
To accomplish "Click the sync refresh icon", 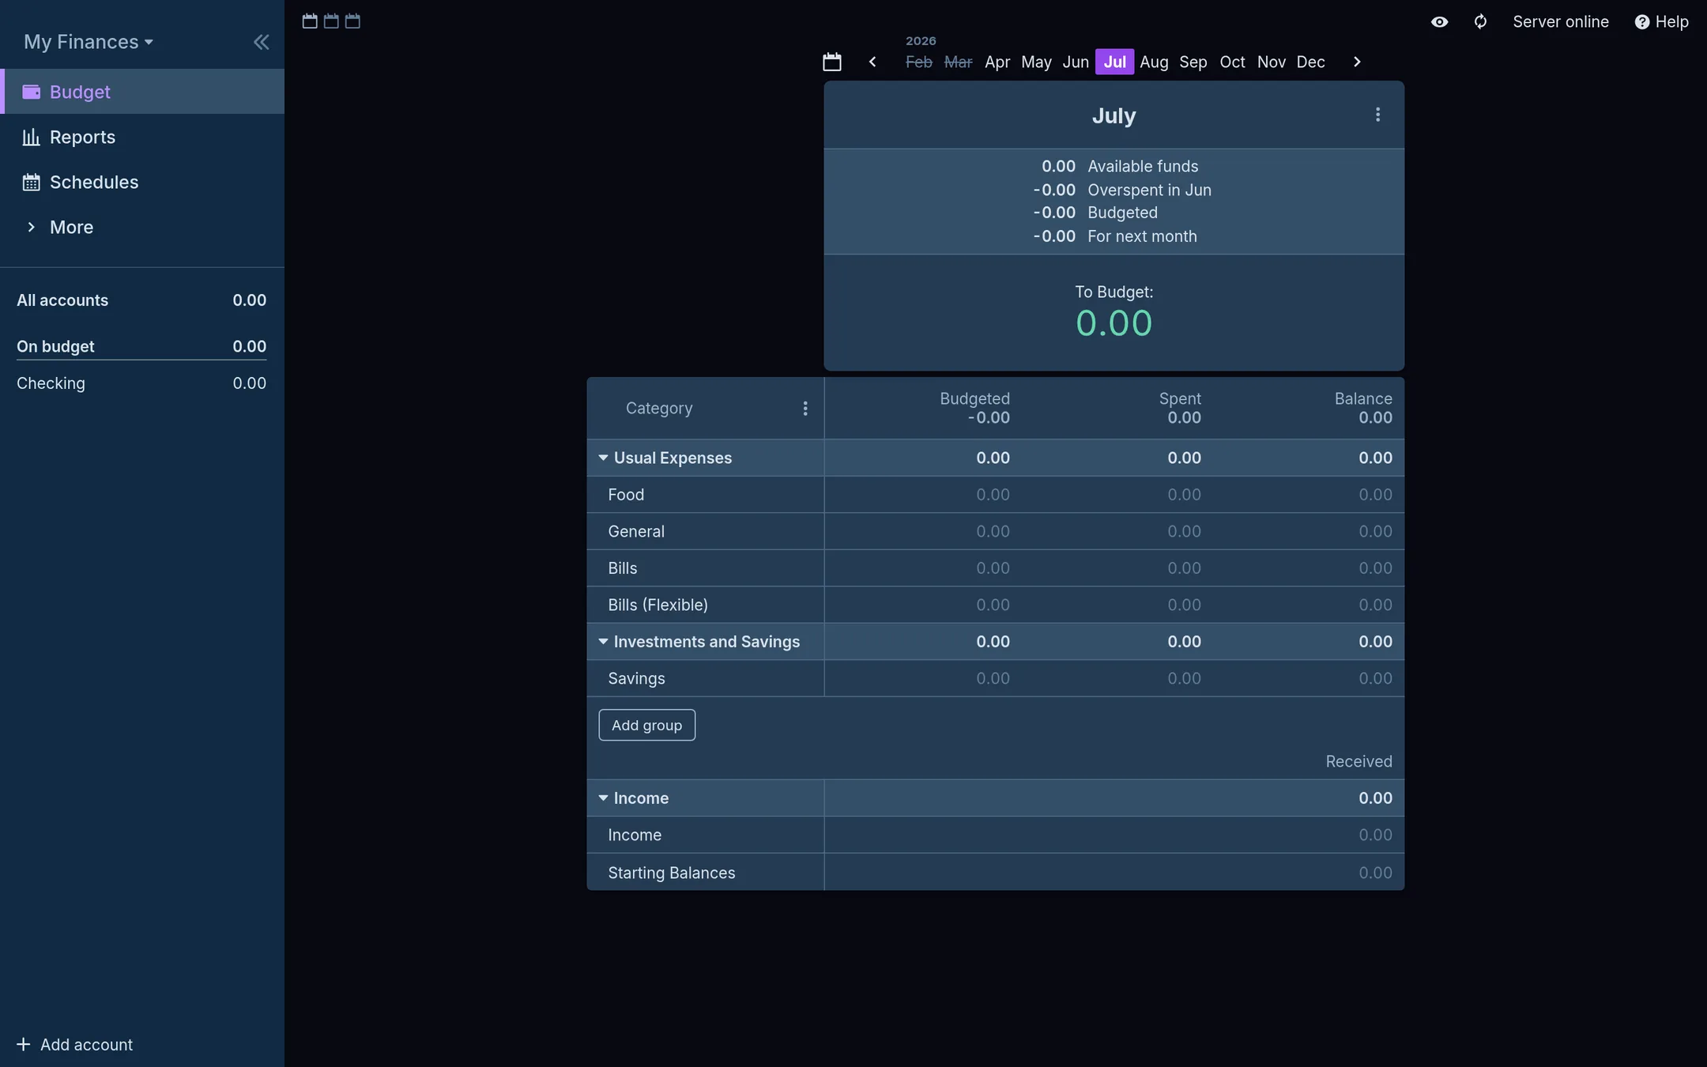I will (x=1480, y=22).
